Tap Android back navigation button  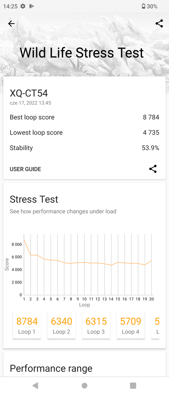[x=35, y=386]
